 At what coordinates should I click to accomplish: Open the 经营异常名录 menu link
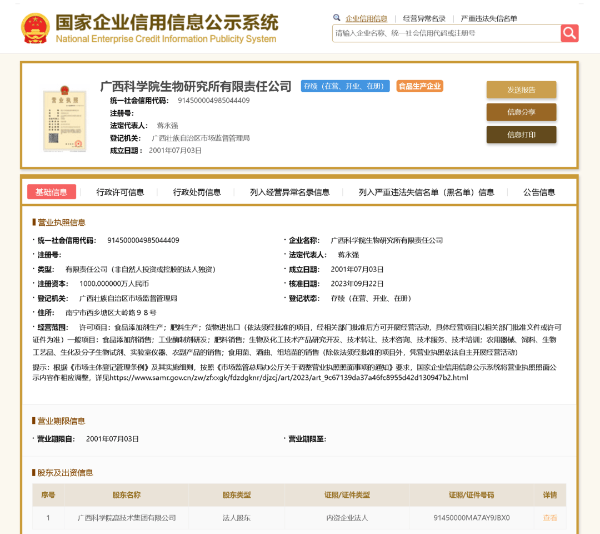point(424,17)
